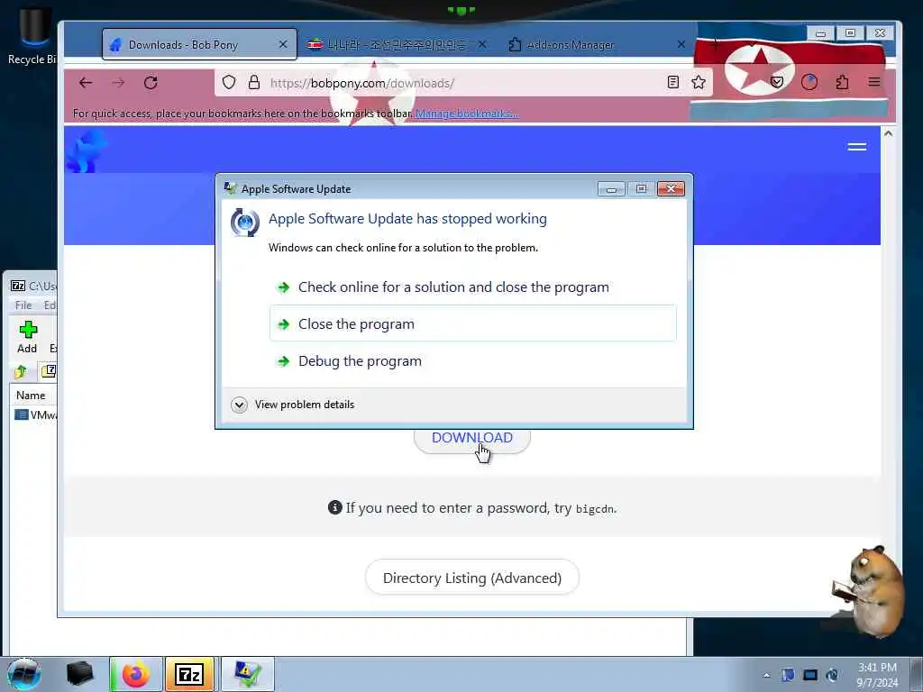Close the Downloads - Bob Pony tab
The width and height of the screenshot is (923, 692).
click(283, 45)
